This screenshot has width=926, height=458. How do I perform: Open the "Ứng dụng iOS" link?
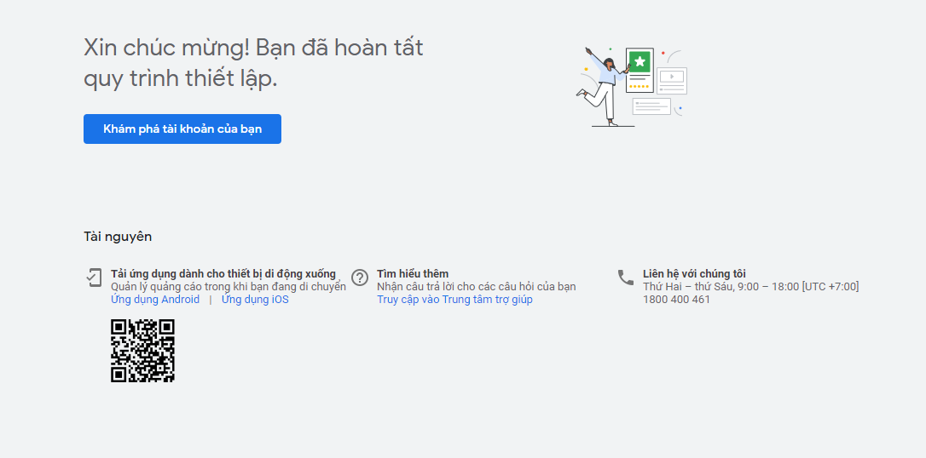point(255,300)
